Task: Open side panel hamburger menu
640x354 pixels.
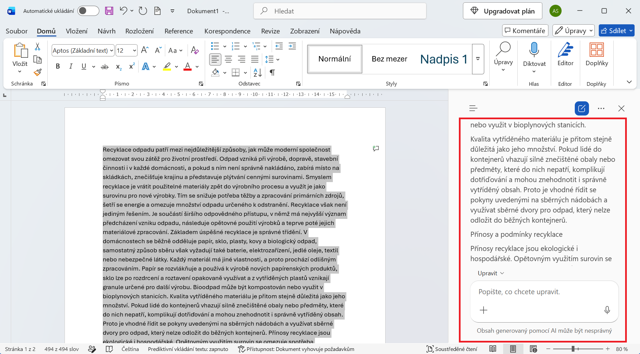Action: 473,108
